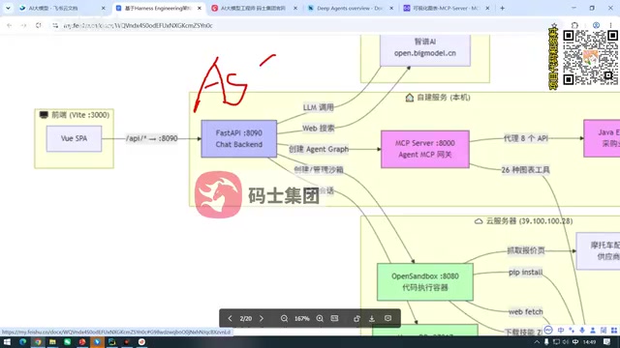Click the "云服务器 (39.100.100.28)" title
Viewport: 620px width, 348px height.
pos(523,221)
